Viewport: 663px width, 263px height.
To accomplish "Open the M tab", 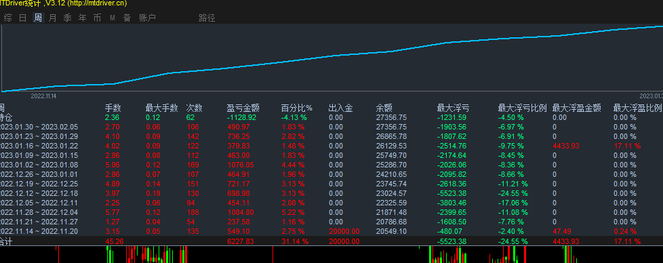I will click(113, 18).
